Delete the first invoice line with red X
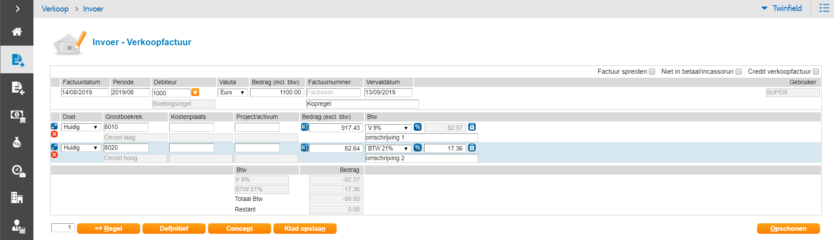 click(55, 134)
